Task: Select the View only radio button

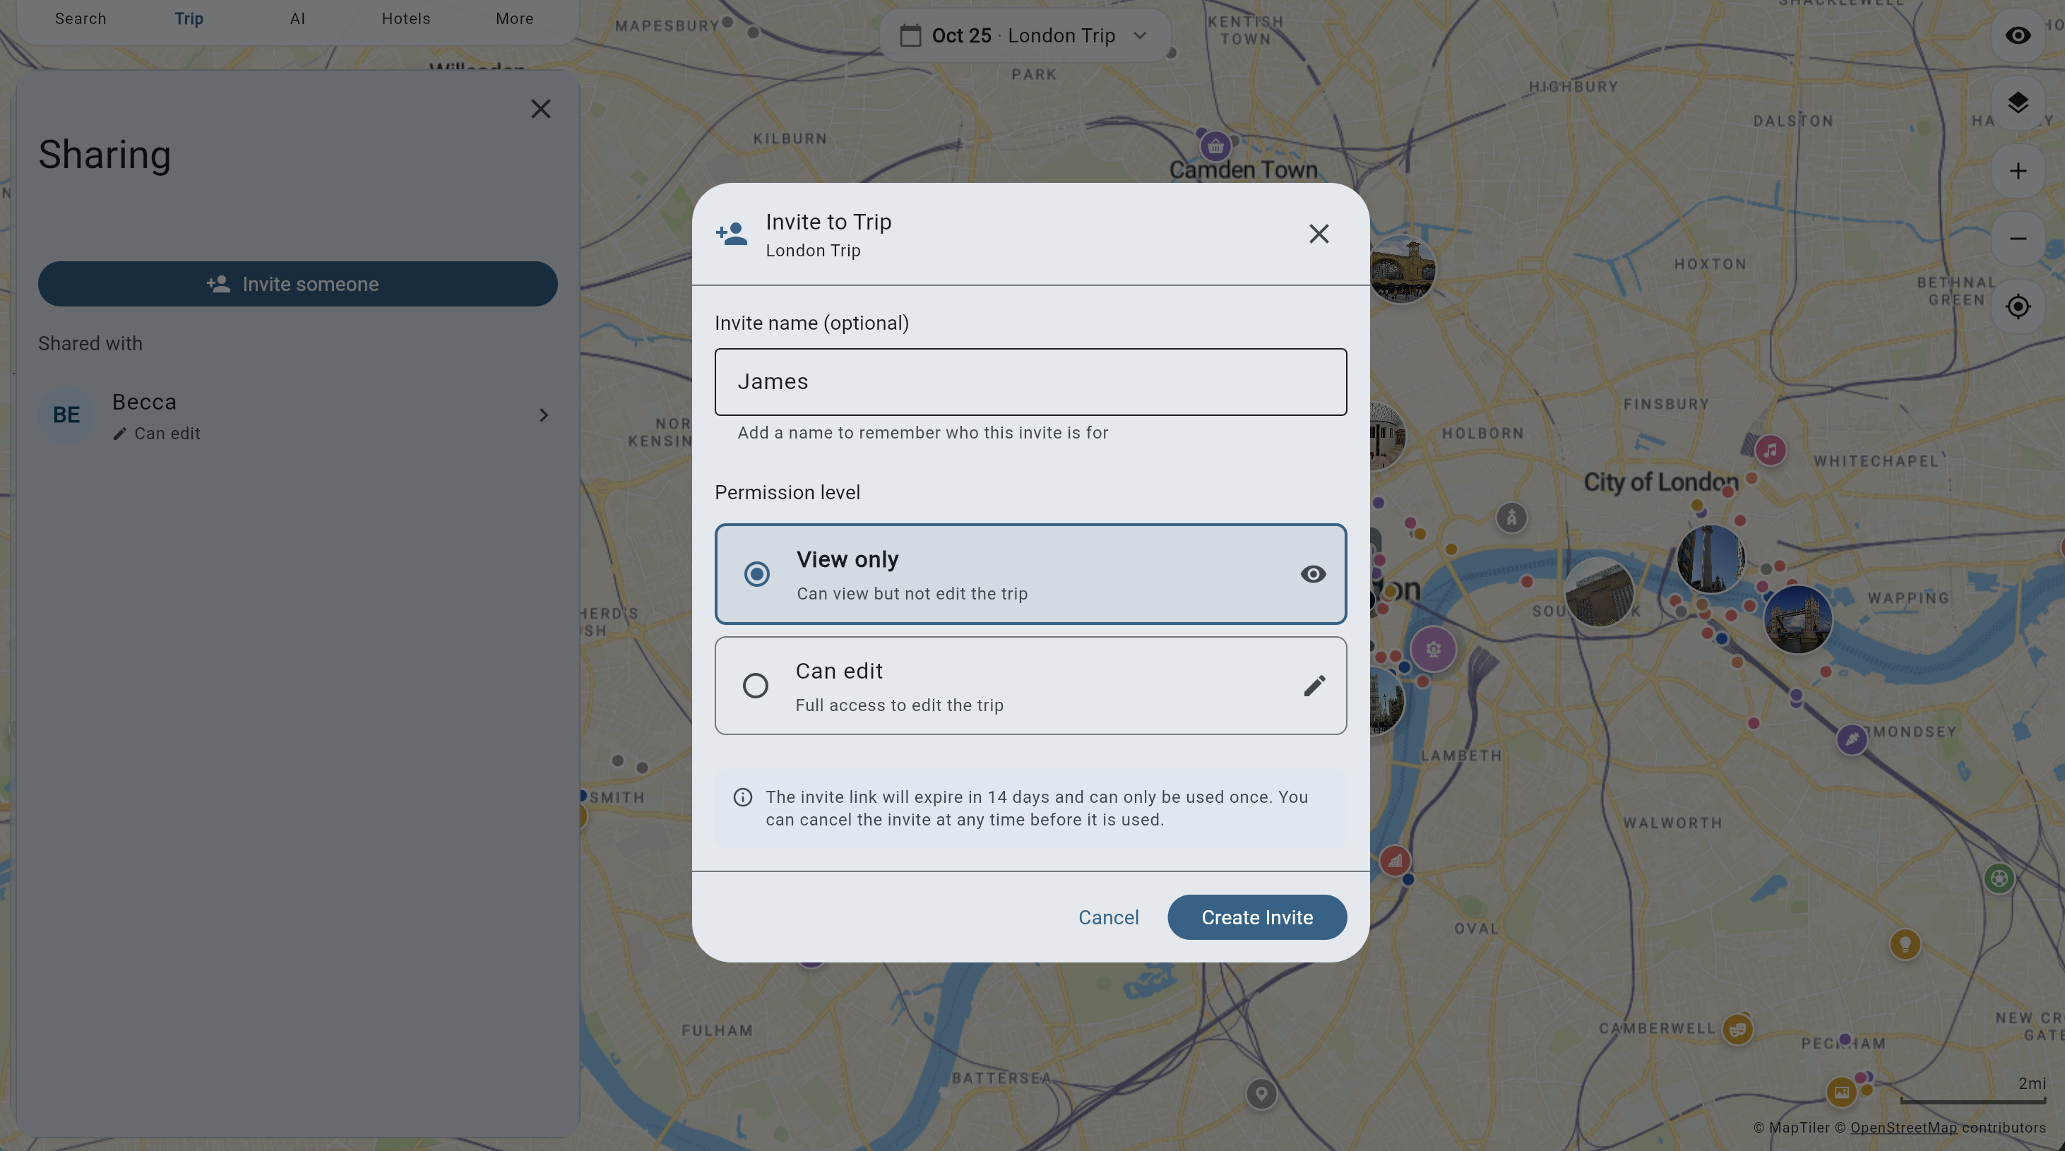Action: [756, 574]
